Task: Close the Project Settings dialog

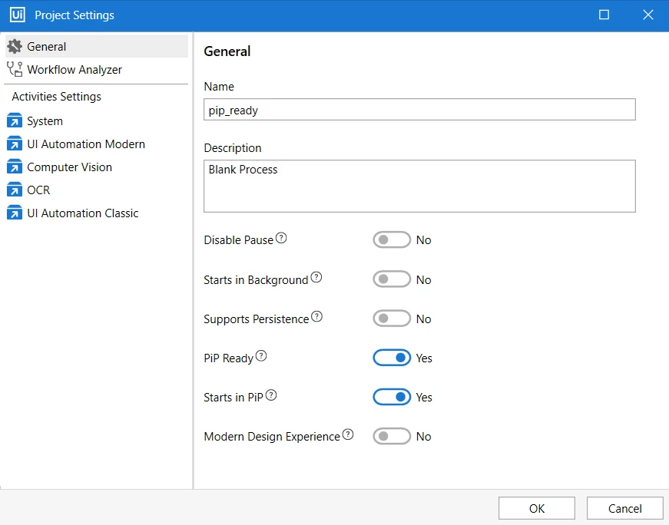Action: click(648, 15)
